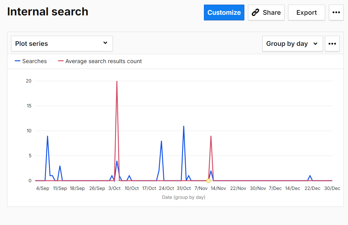The image size is (348, 225).
Task: Click the chain link icon on Share button
Action: click(255, 12)
